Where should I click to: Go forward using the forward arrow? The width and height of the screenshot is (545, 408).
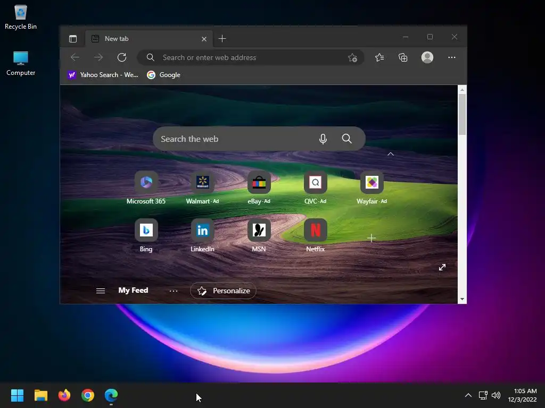[98, 57]
